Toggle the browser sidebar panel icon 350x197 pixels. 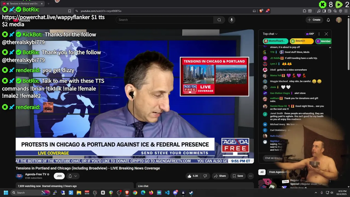(x=324, y=11)
